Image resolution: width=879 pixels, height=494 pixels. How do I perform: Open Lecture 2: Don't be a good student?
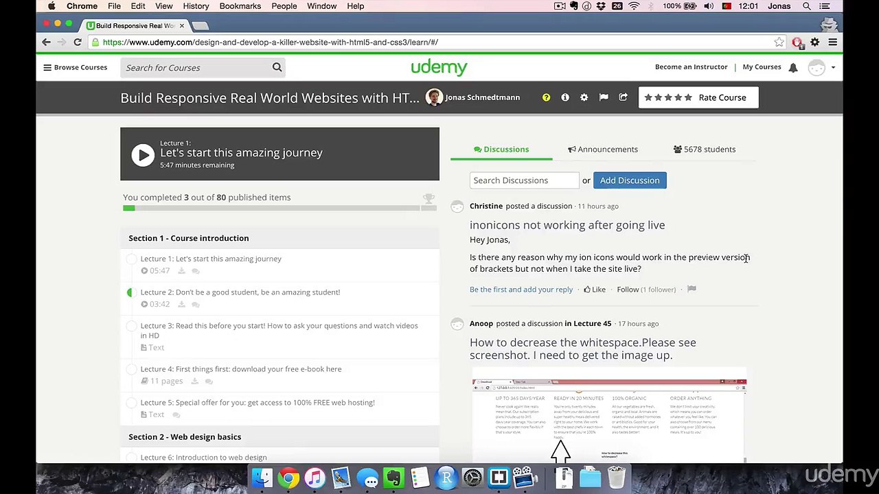240,292
